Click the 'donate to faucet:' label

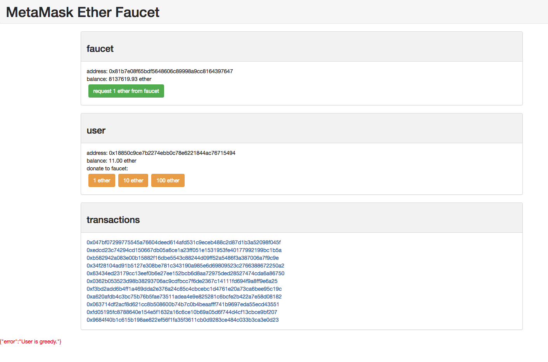107,168
